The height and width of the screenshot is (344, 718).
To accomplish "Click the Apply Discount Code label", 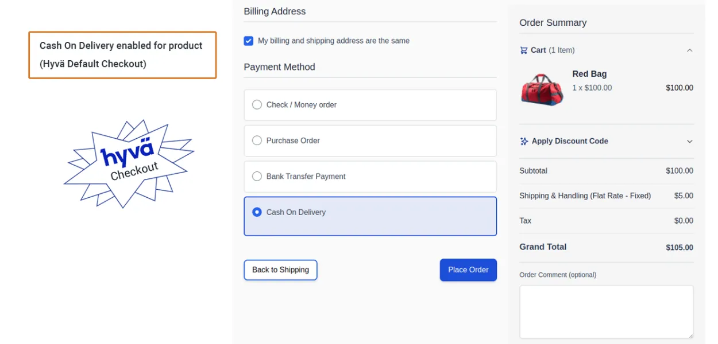I will click(570, 141).
